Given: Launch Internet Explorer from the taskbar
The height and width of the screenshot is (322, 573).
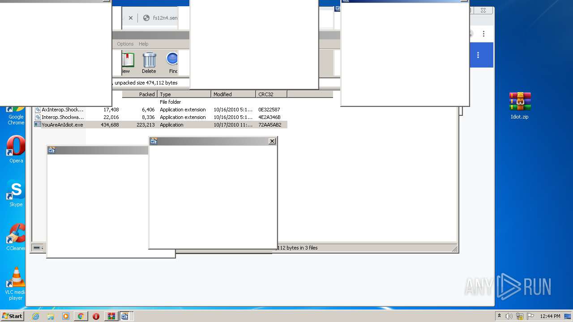Looking at the screenshot, I should click(x=35, y=316).
